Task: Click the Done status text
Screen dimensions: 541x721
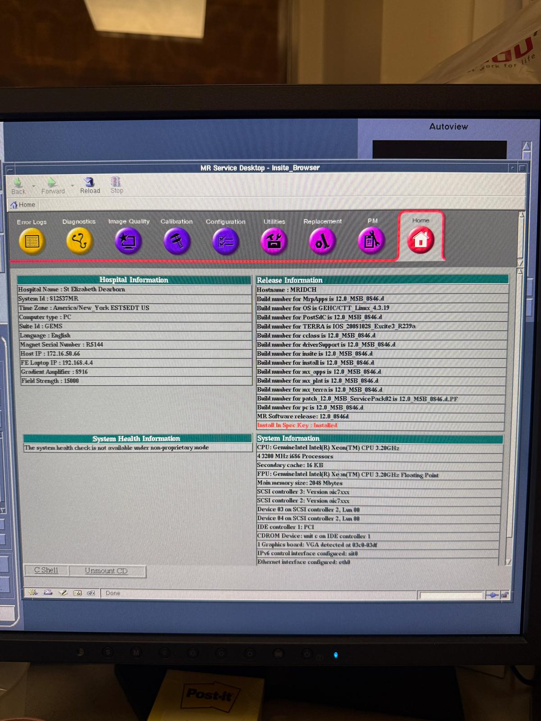Action: point(113,593)
